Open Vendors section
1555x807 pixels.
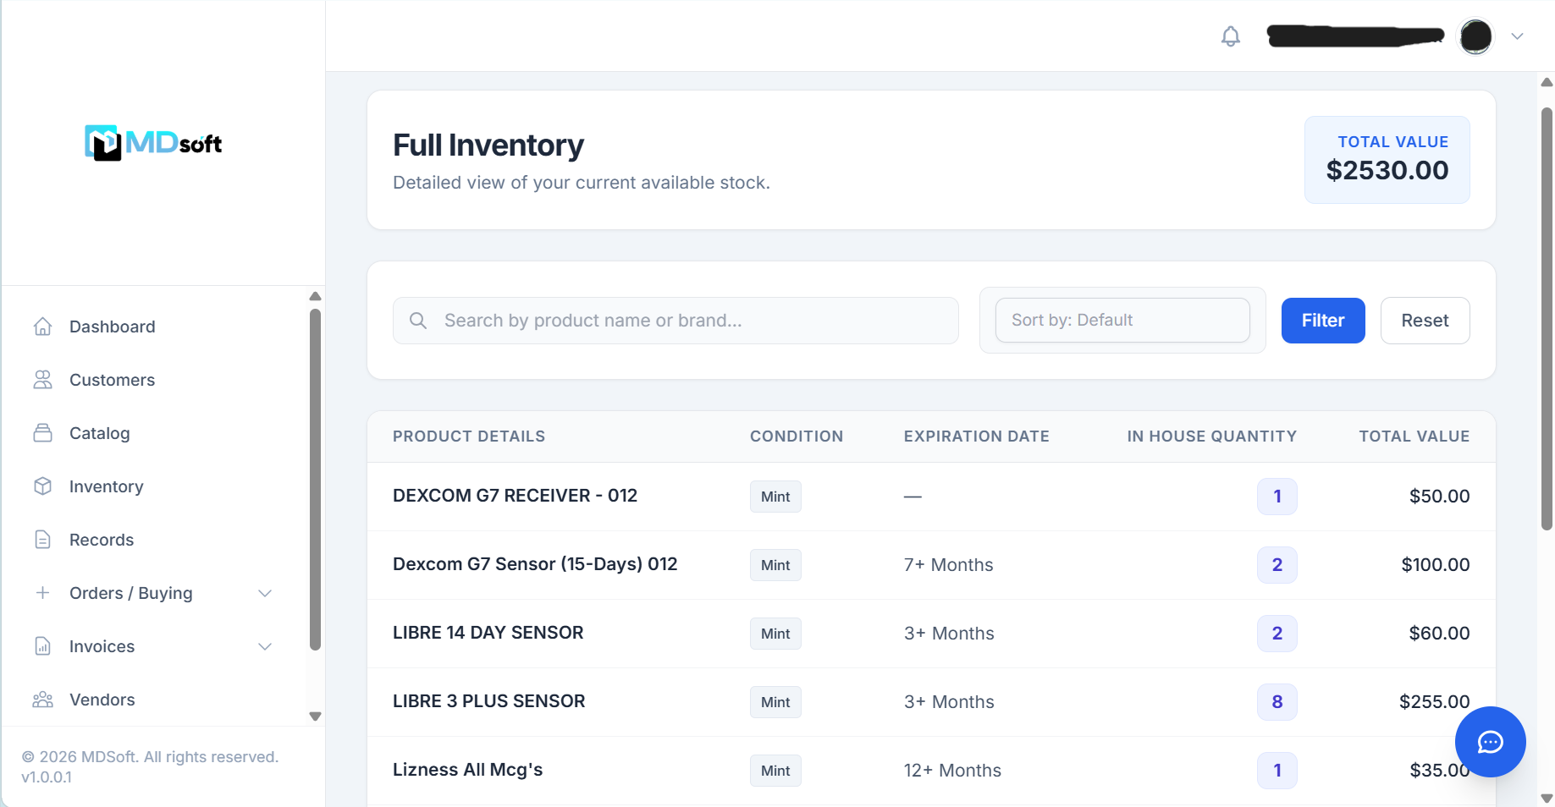tap(102, 700)
